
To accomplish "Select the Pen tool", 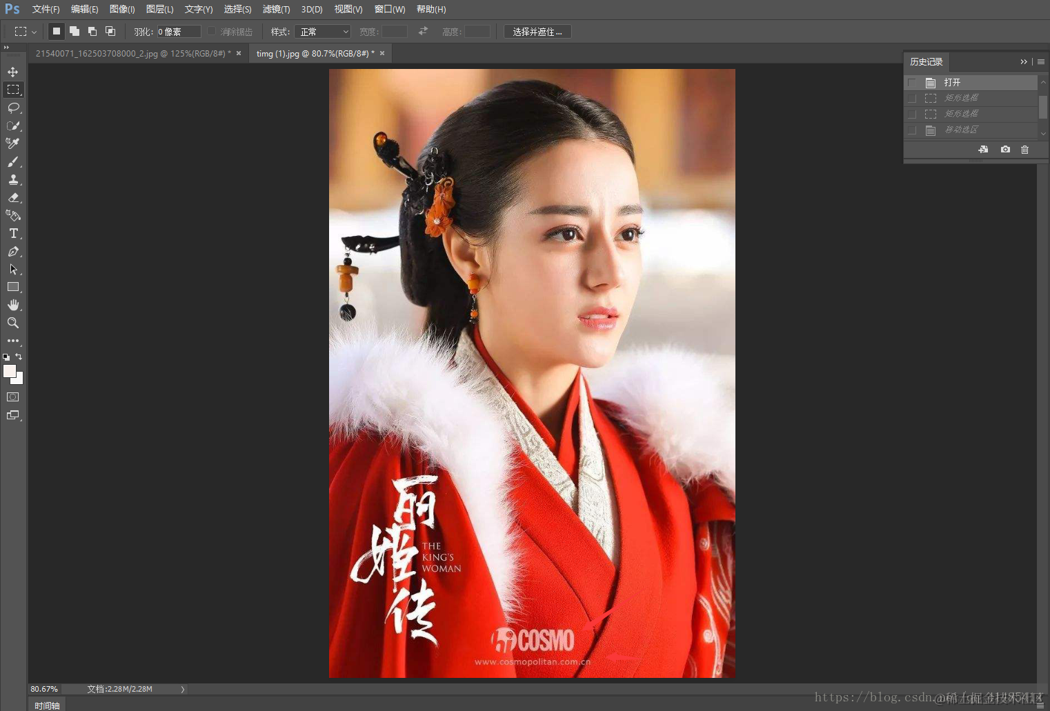I will [13, 252].
